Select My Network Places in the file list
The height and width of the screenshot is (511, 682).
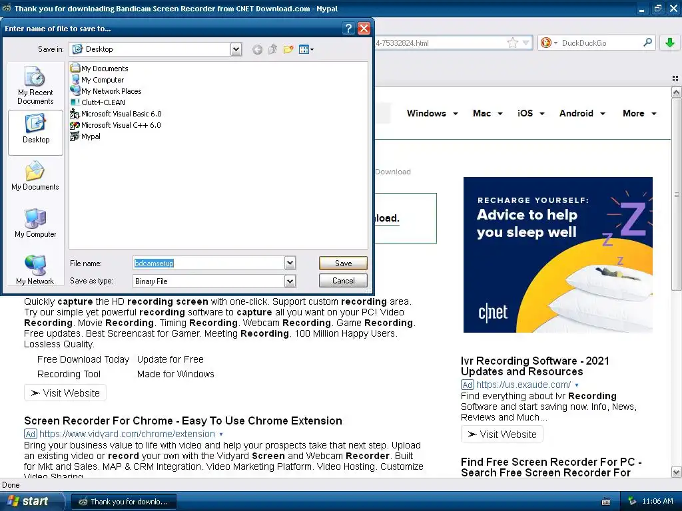click(106, 90)
